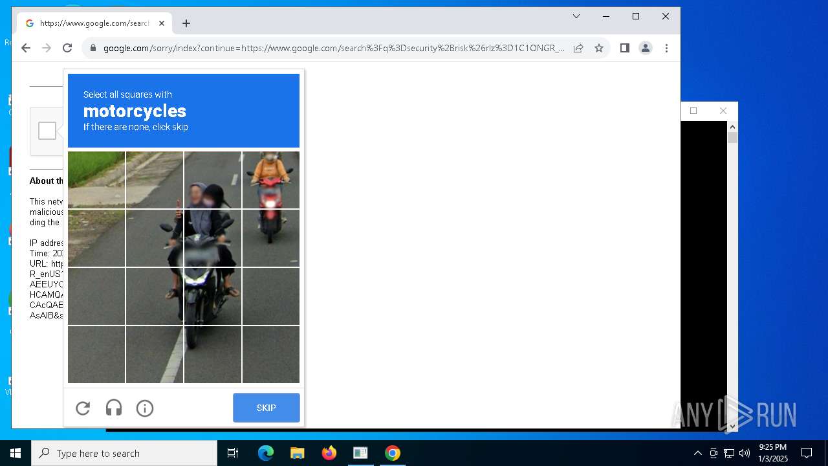The height and width of the screenshot is (466, 828).
Task: Switch to Chrome on taskbar
Action: 392,453
